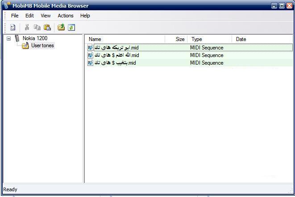Open the Actions menu
295x197 pixels.
click(66, 16)
